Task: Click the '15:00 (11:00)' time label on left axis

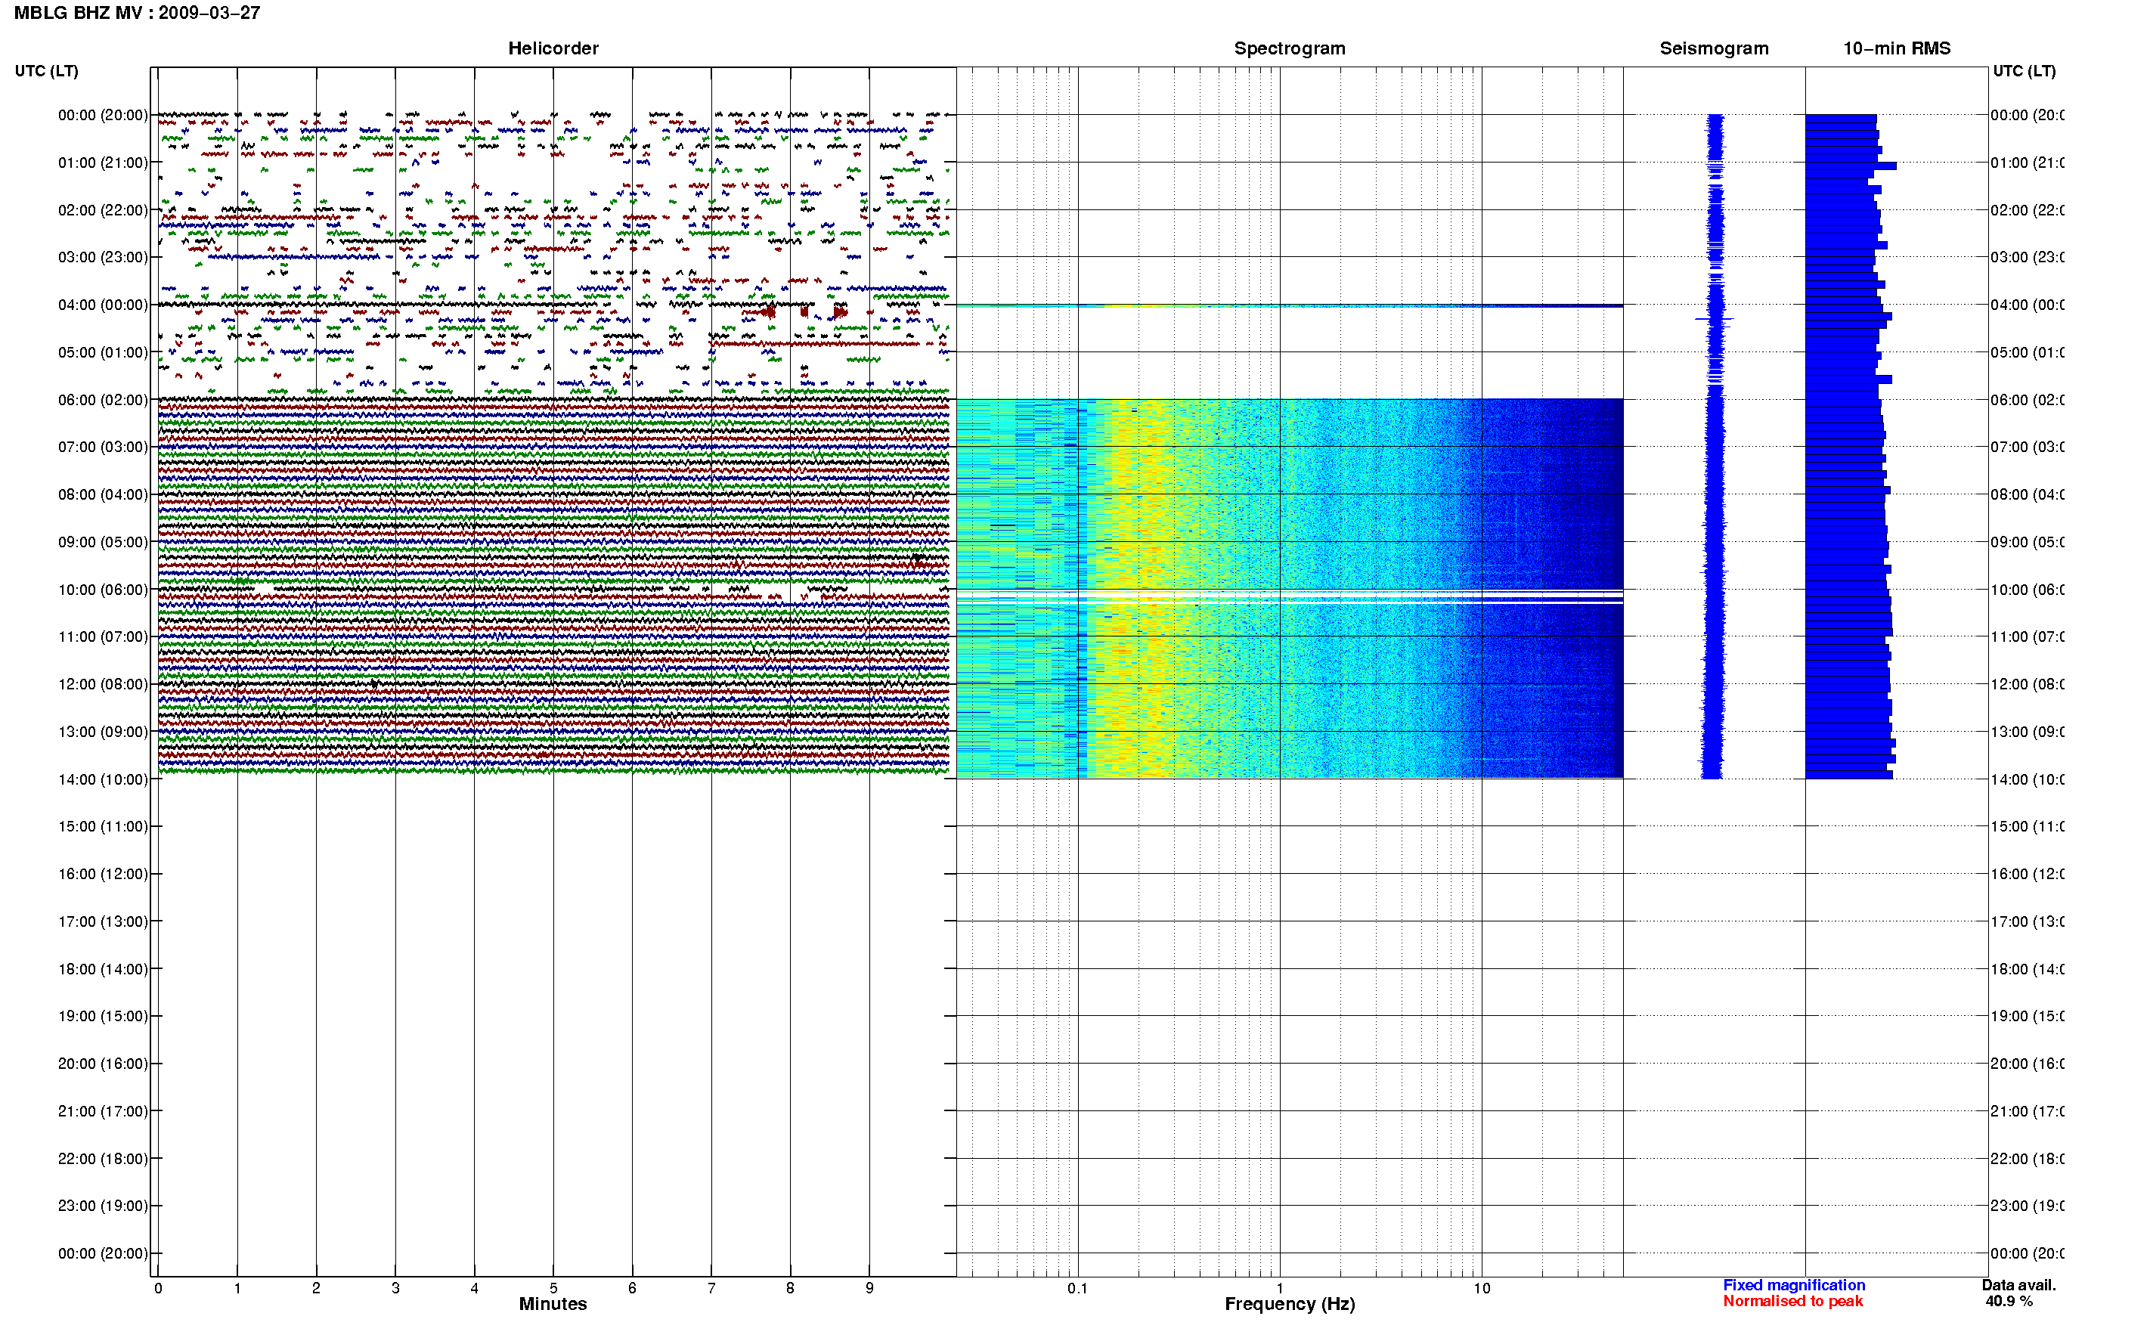Action: click(103, 827)
